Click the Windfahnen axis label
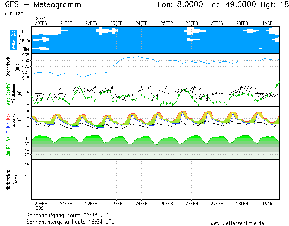289x226 pixels. (13, 93)
